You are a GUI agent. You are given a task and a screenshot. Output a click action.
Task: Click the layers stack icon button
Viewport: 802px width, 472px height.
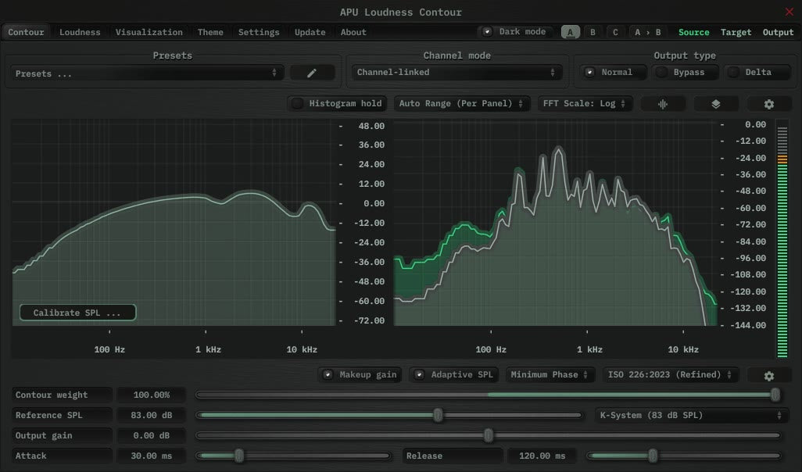pos(716,104)
